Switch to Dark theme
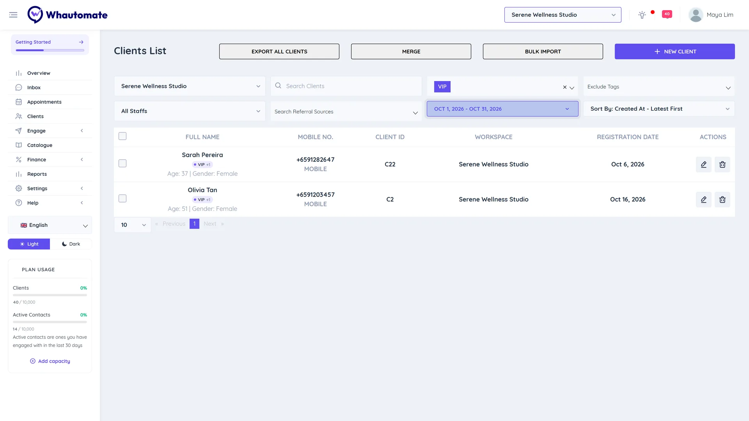Image resolution: width=749 pixels, height=421 pixels. pos(71,244)
